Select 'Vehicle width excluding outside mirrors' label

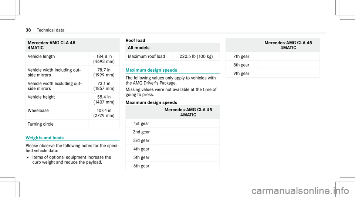[55, 86]
